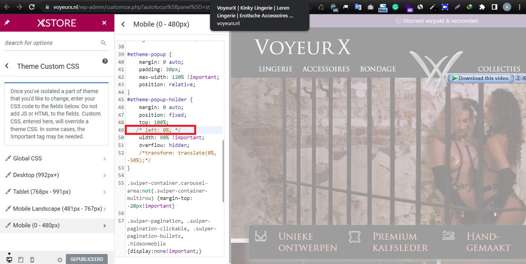Open the purple feather extension
Image resolution: width=526 pixels, height=264 pixels.
pos(457,7)
